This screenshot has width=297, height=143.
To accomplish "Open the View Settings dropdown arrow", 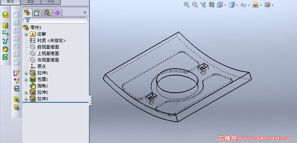I will click(x=272, y=5).
